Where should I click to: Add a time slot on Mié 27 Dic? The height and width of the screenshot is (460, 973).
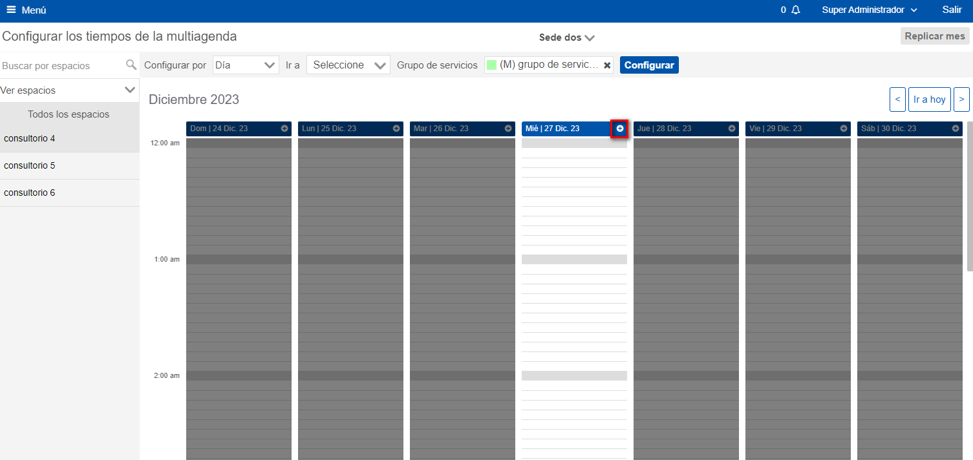[x=619, y=129]
